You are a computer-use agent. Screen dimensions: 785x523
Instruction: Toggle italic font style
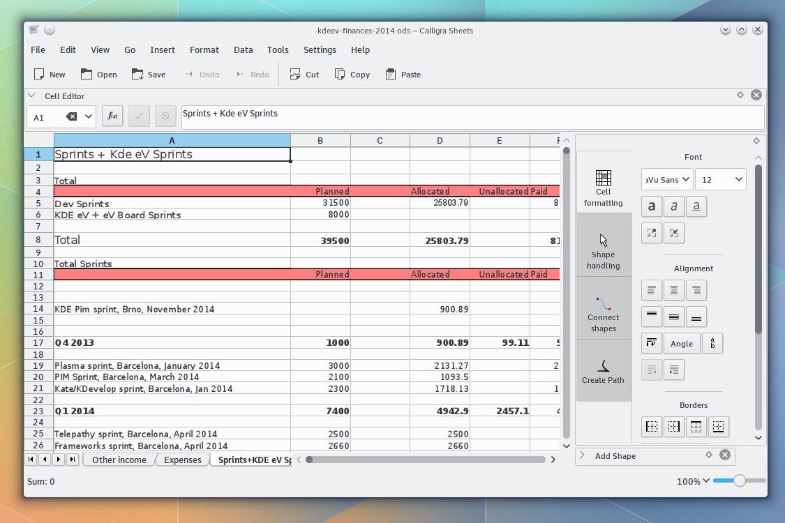tap(674, 206)
